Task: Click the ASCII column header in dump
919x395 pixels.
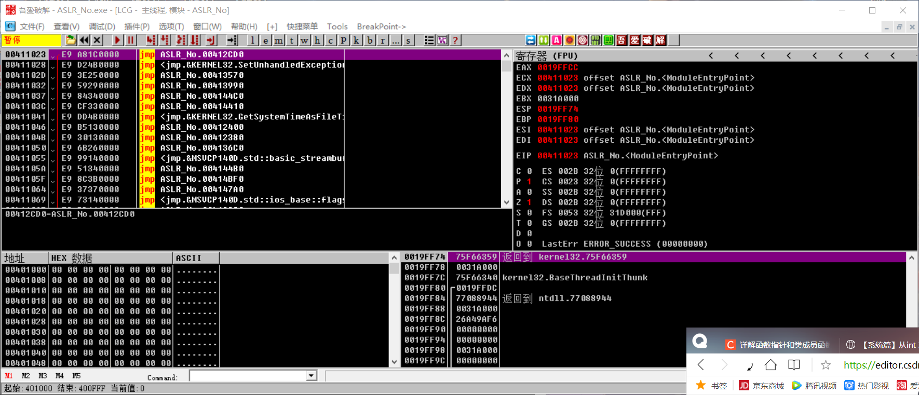Action: tap(196, 258)
